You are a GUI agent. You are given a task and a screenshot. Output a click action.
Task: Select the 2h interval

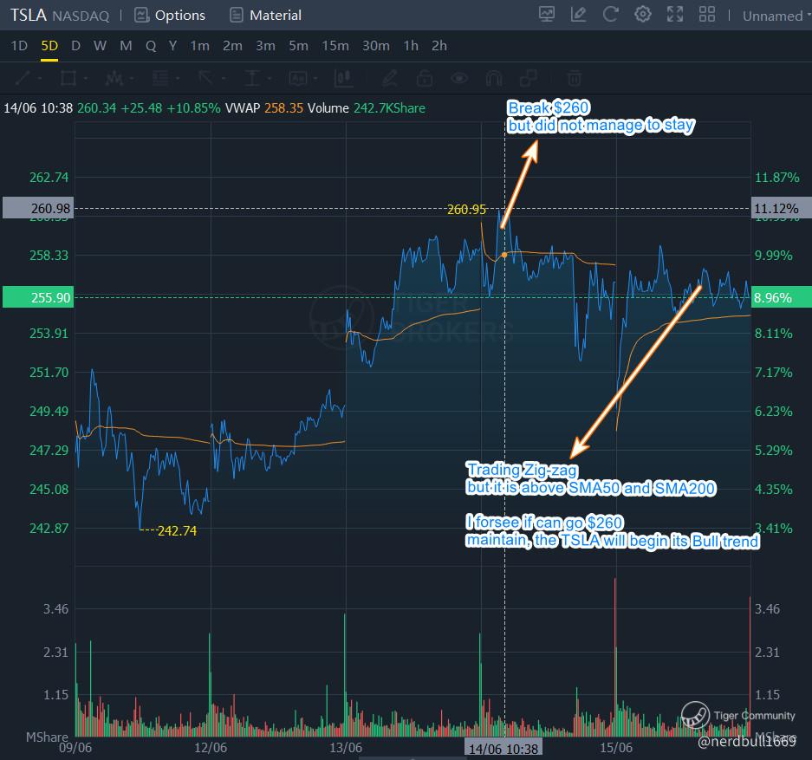[x=439, y=46]
